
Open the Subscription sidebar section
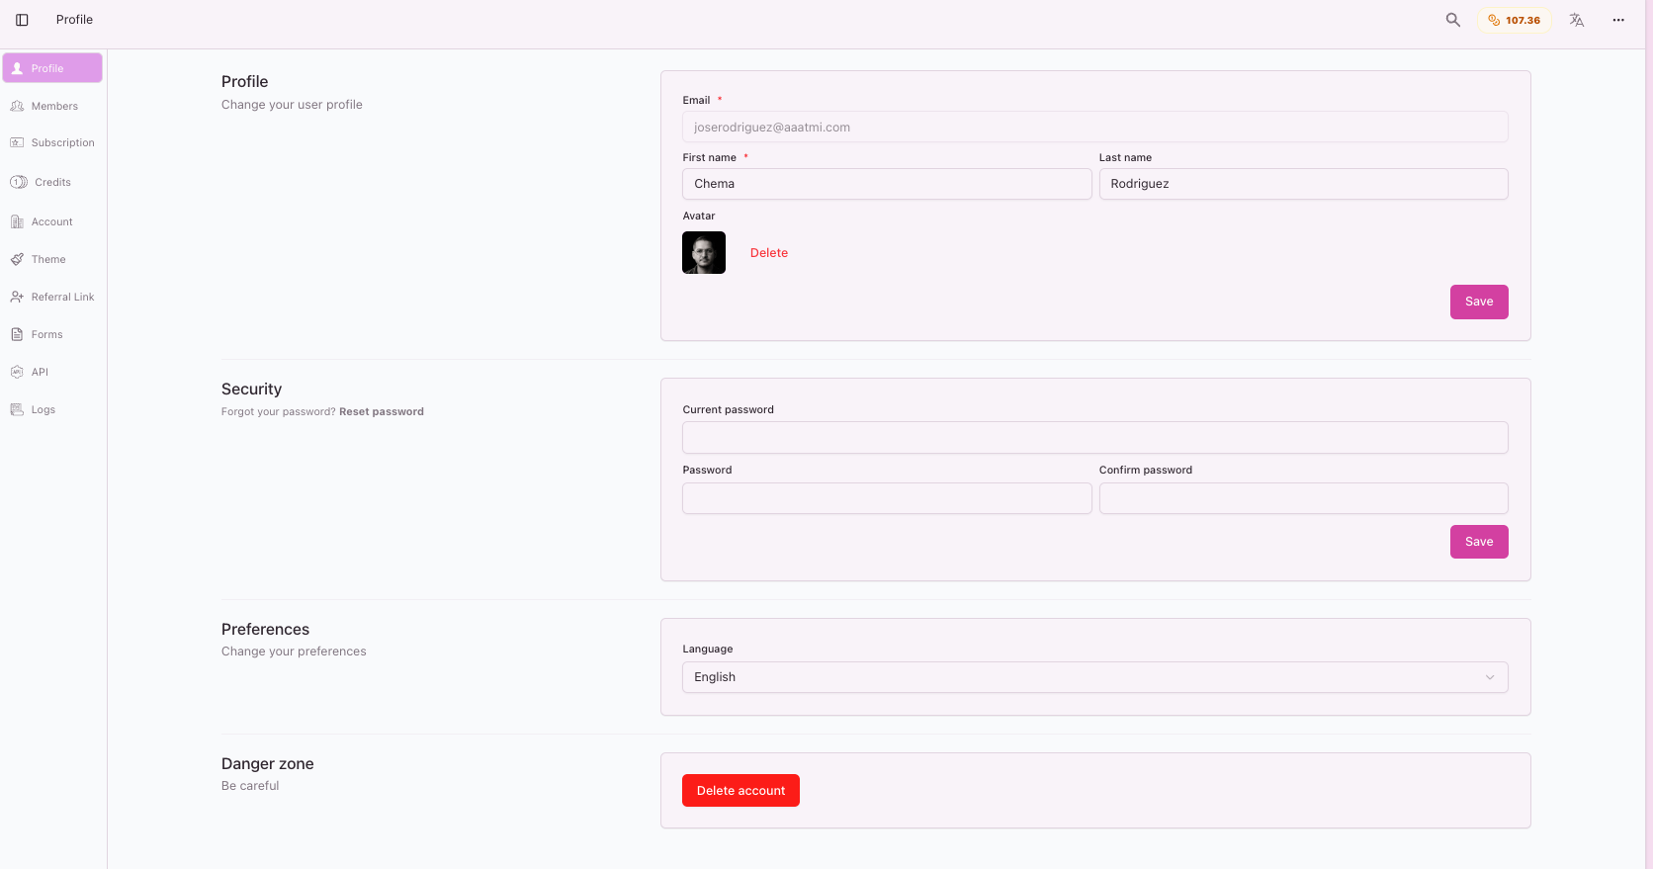click(x=53, y=142)
